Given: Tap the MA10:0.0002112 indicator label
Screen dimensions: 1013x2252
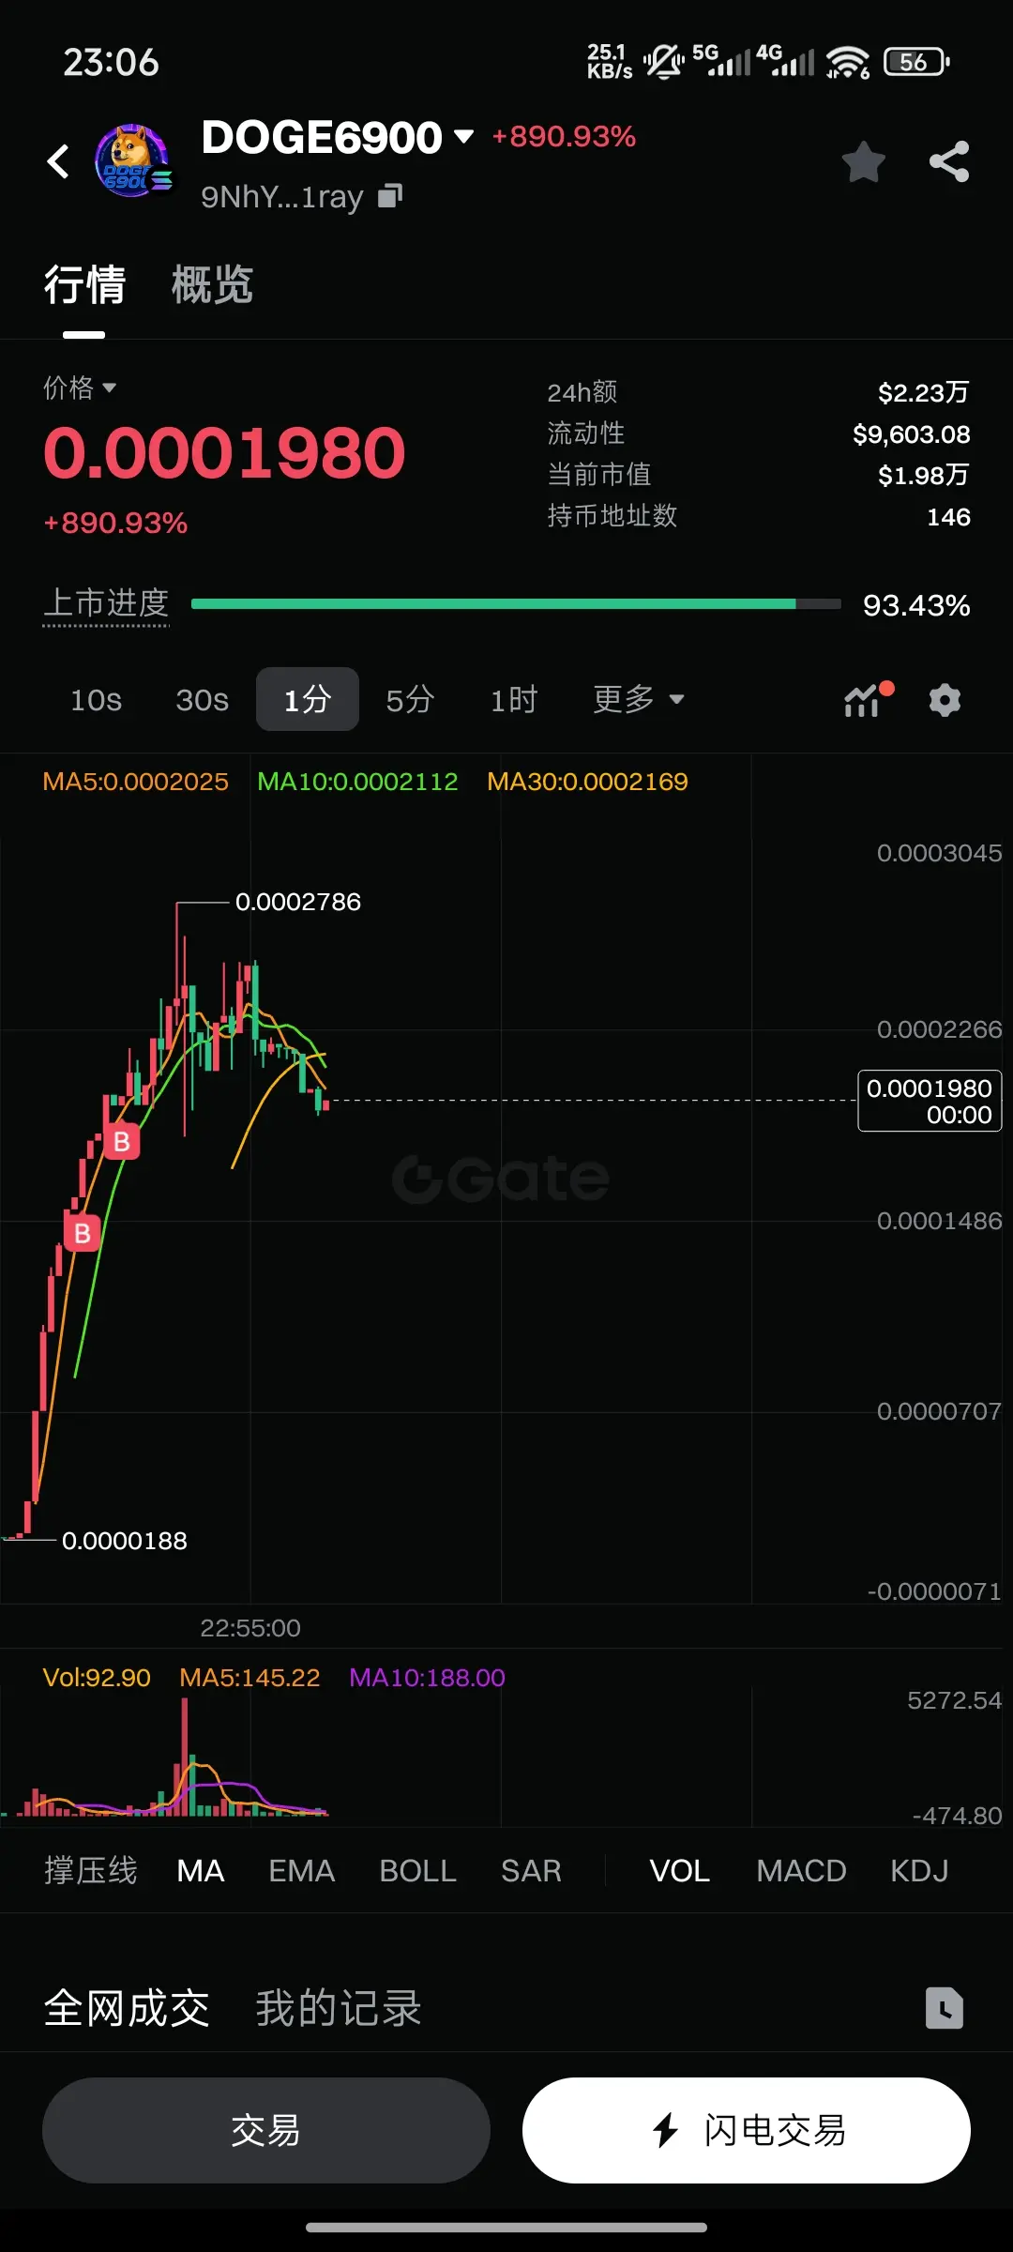Looking at the screenshot, I should pyautogui.click(x=357, y=782).
